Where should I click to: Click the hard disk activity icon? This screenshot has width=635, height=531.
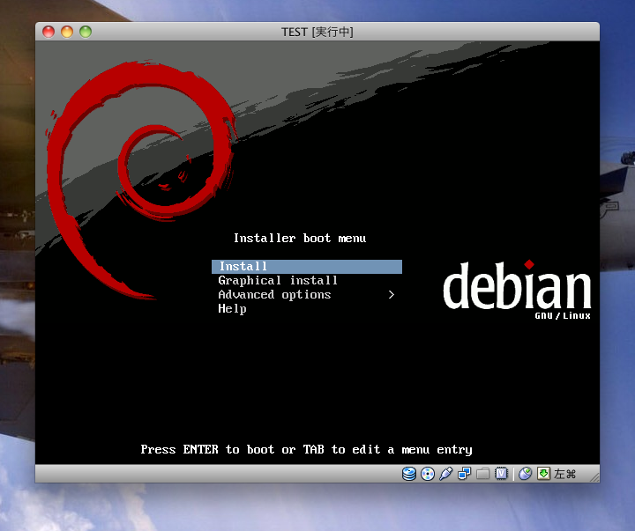[x=409, y=474]
